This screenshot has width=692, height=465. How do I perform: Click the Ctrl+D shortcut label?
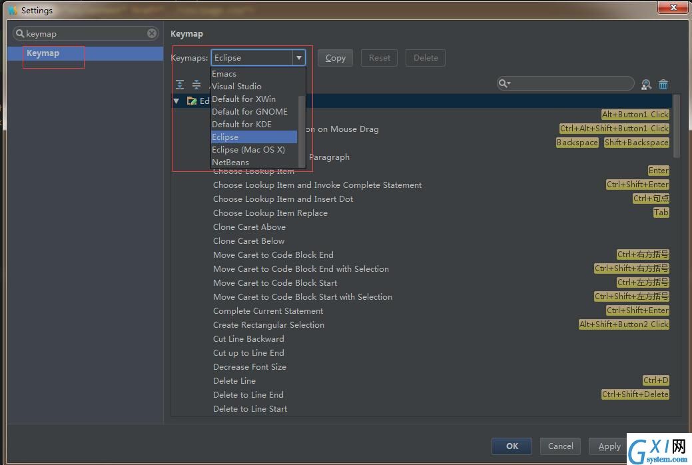point(655,380)
